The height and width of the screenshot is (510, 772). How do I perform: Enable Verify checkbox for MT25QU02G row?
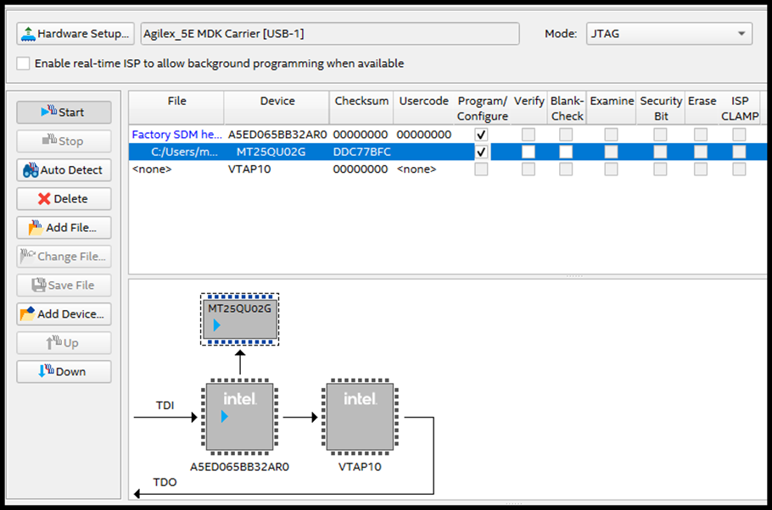529,152
